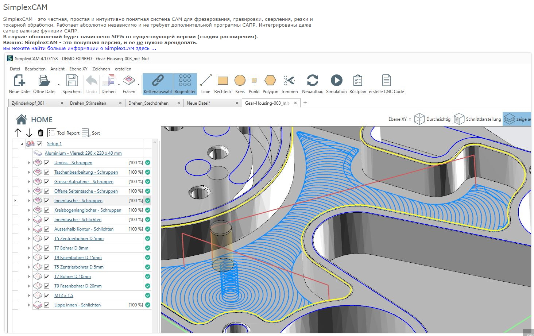Open the T9 Fasenbohrer D 20mm operation
This screenshot has width=534, height=336.
[78, 286]
